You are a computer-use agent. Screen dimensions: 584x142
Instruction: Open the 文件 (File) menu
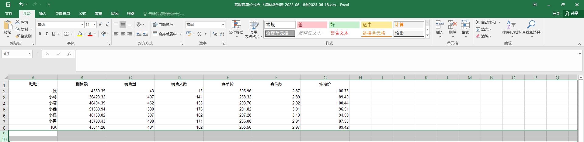[x=9, y=14]
